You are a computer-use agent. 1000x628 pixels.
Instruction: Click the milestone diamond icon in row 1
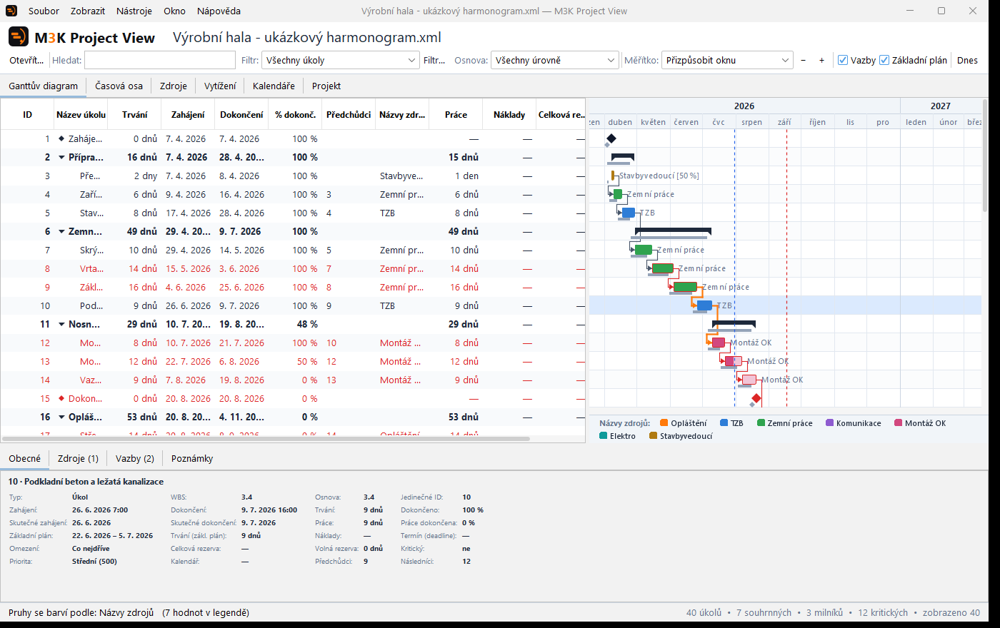coord(61,138)
